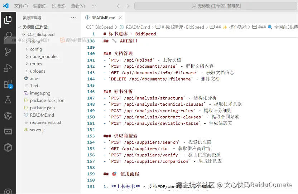Open requirements.txt in the explorer

[x=45, y=122]
